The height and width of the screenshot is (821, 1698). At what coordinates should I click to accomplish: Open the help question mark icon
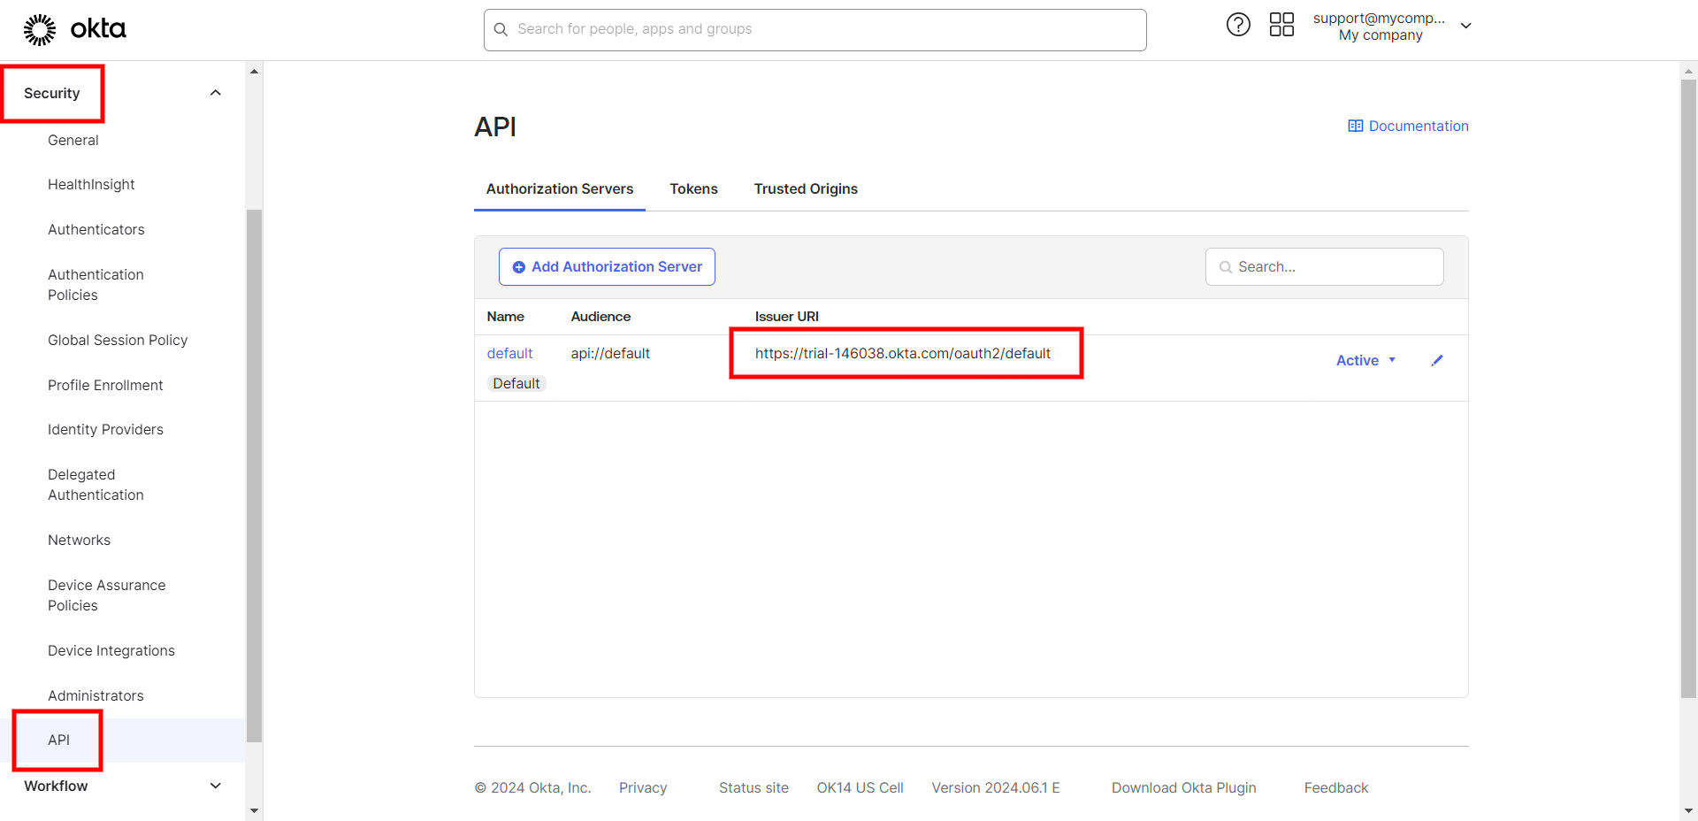[1238, 25]
